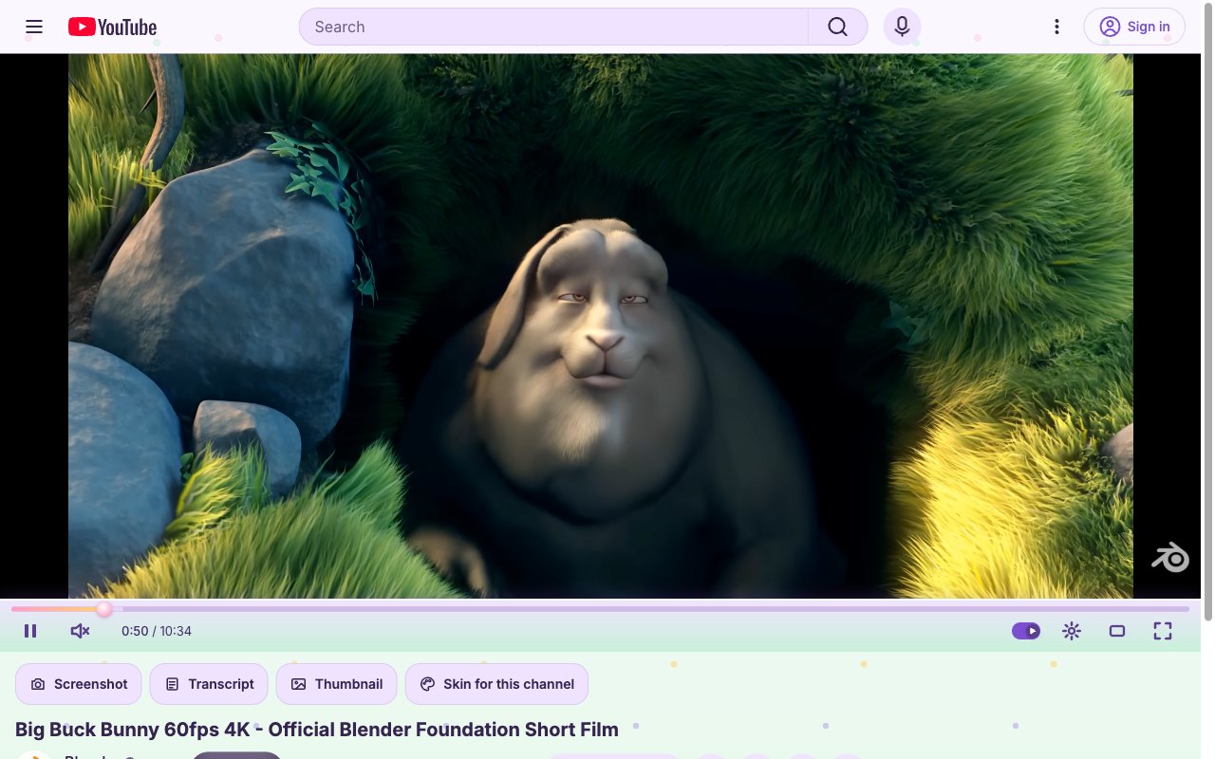Click the Big Buck Bunny video frame
Screen dimensions: 1215x759
pyautogui.click(x=601, y=325)
